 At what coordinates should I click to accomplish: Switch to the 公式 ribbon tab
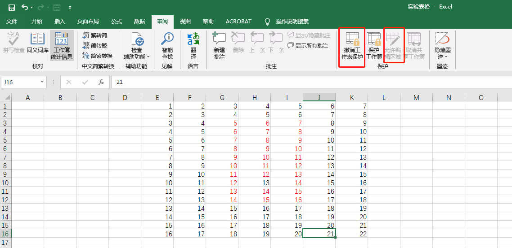117,22
